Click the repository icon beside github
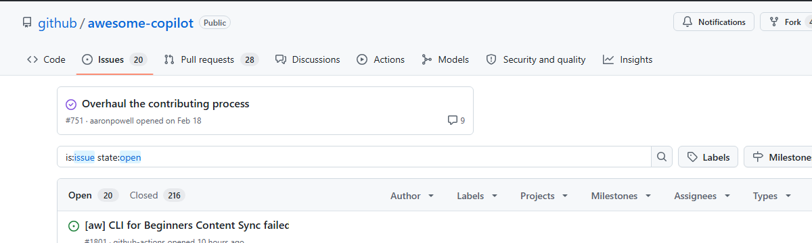Image resolution: width=812 pixels, height=243 pixels. (x=27, y=23)
